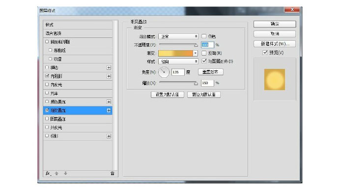The width and height of the screenshot is (339, 189).
Task: Click the 重置对齐 reset alignment button
Action: 211,72
